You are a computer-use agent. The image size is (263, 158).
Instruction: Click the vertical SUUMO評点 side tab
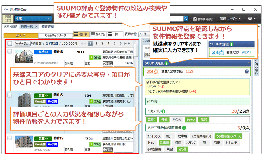(256, 66)
